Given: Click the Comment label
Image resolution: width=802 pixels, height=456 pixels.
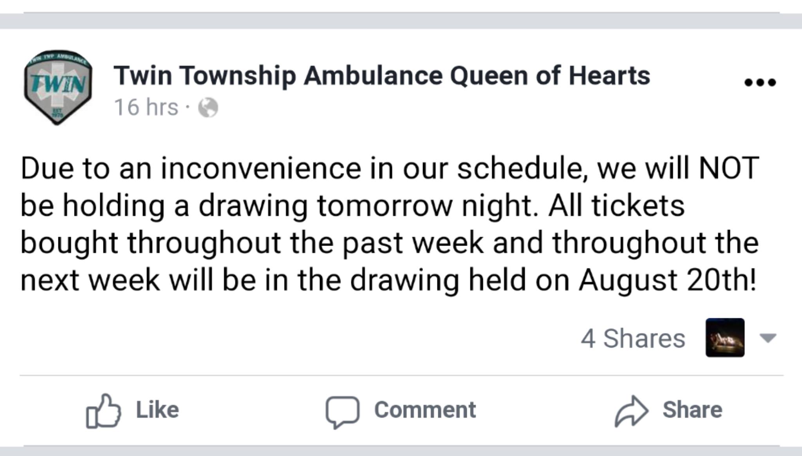Looking at the screenshot, I should tap(425, 410).
